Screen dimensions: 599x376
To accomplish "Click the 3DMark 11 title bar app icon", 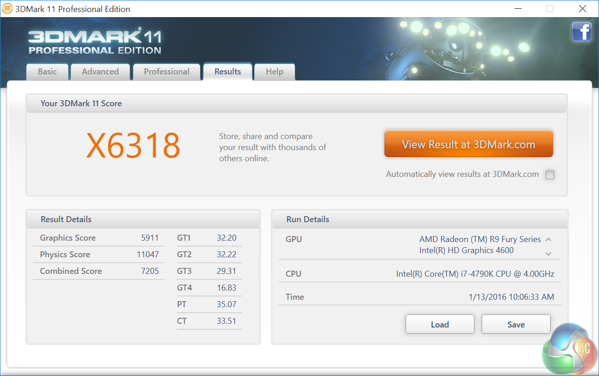I will [x=7, y=9].
